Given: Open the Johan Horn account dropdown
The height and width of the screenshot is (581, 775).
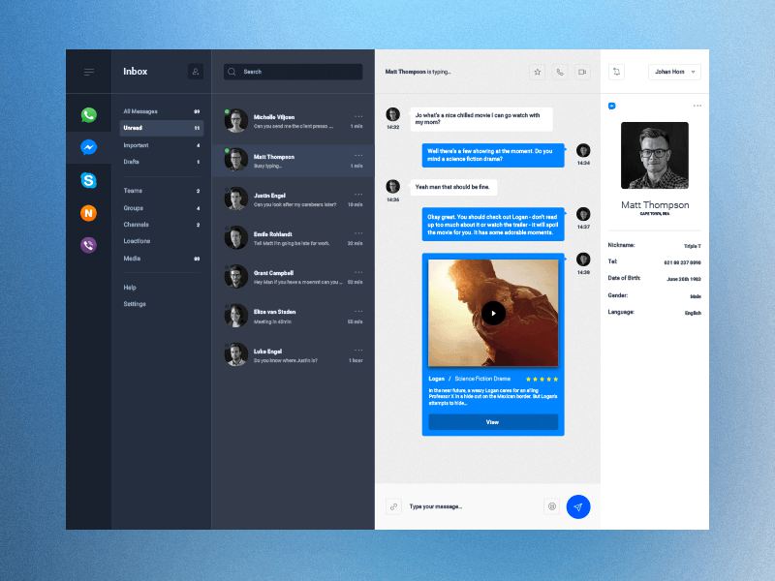Looking at the screenshot, I should tap(674, 72).
